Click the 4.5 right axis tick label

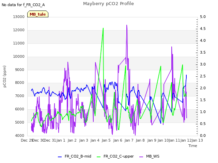pos(203,29)
